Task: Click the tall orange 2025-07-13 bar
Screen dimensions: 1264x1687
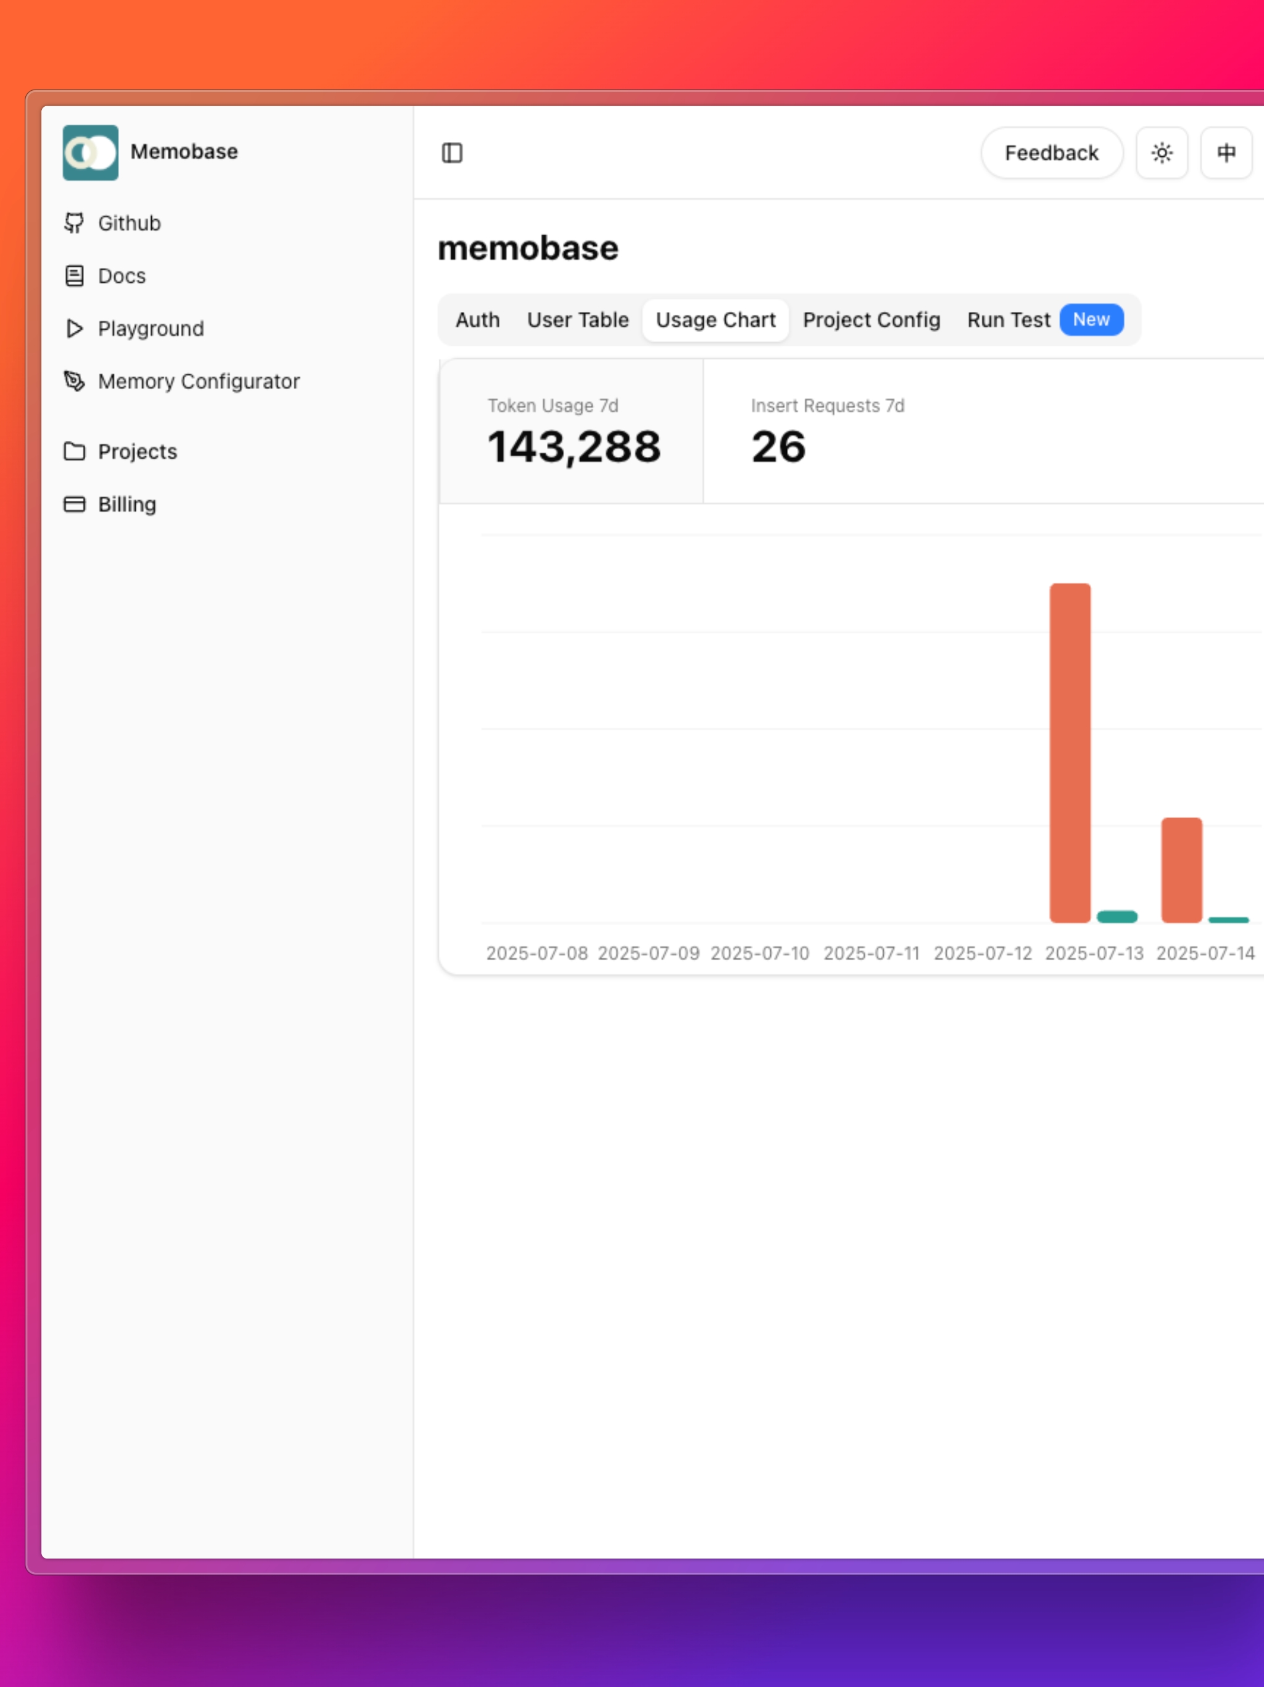Action: [x=1069, y=752]
